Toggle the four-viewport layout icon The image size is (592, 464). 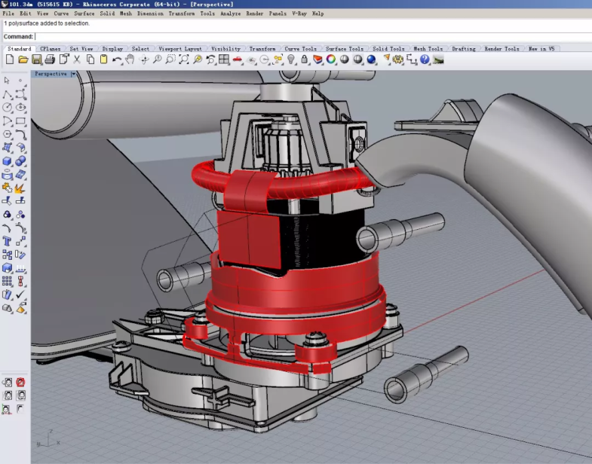[x=224, y=60]
